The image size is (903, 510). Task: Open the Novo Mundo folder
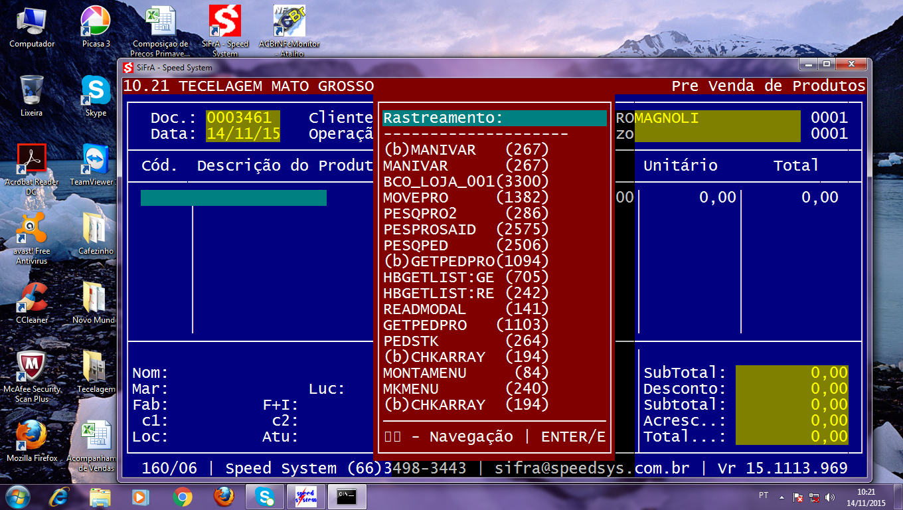tap(94, 303)
